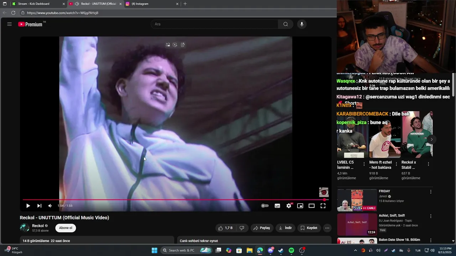Open options for Achis!, Snif!, Snif! video
Screen dimensions: 456x256
click(431, 216)
